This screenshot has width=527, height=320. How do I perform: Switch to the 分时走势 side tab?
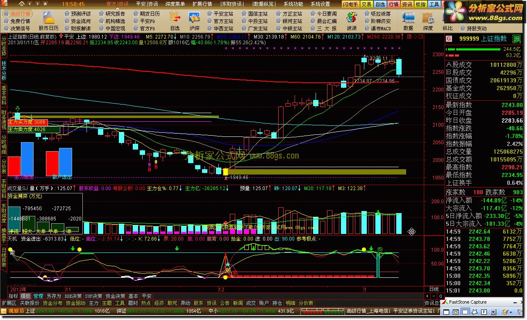point(4,46)
